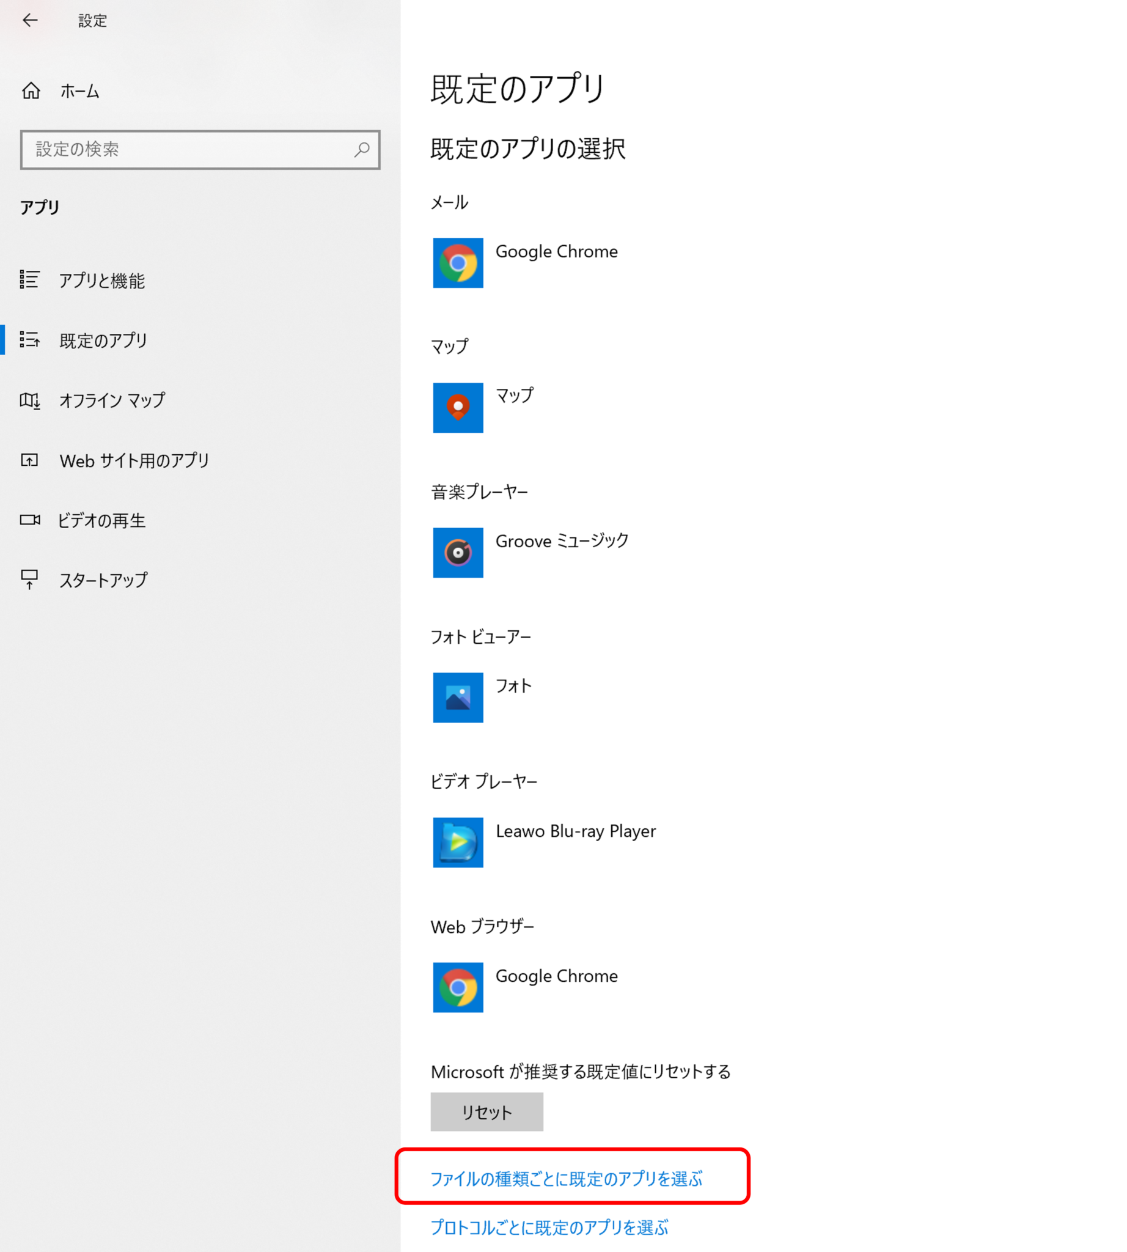Open Apps for websites page
This screenshot has height=1252, width=1127.
click(x=134, y=460)
